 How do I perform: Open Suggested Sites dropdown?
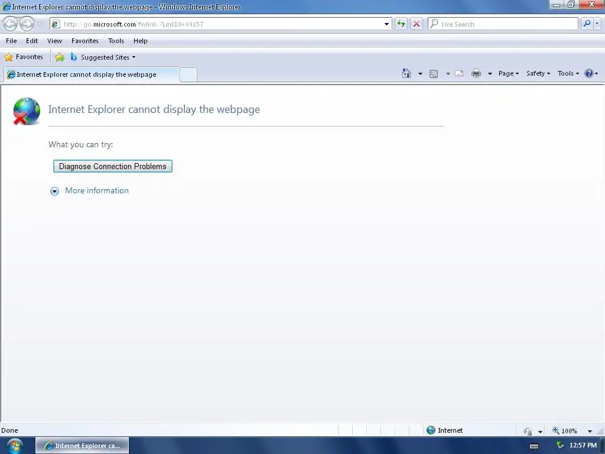point(103,57)
